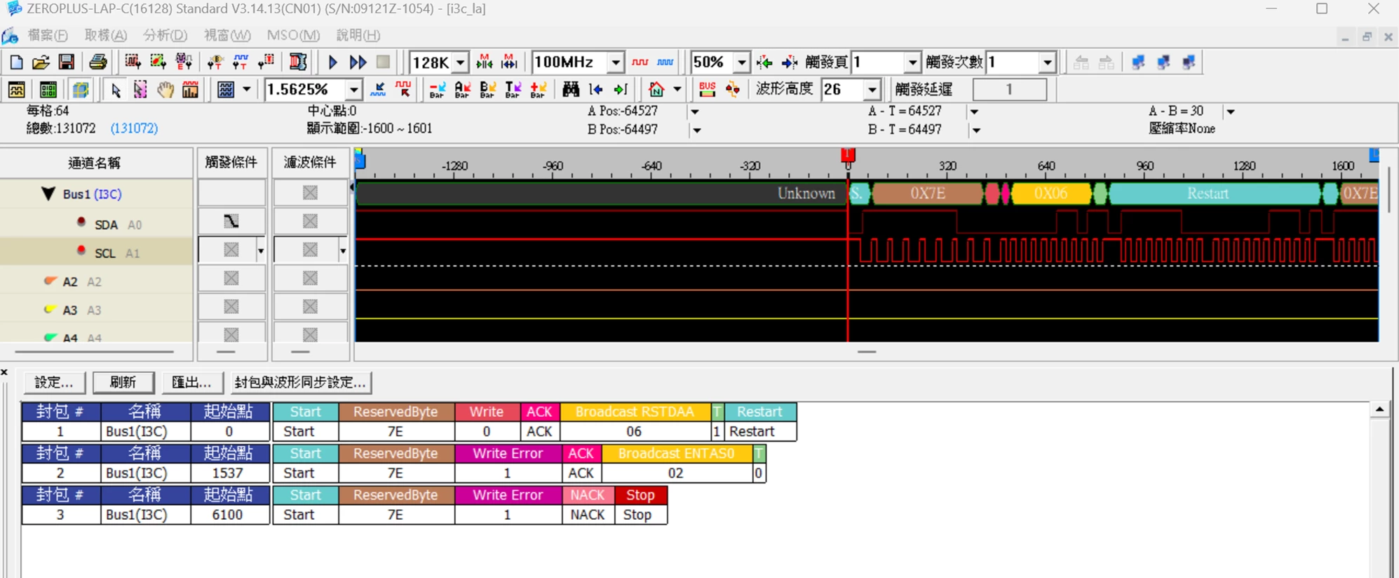Image resolution: width=1399 pixels, height=578 pixels.
Task: Click the blue square-wave clock icon
Action: coord(665,62)
